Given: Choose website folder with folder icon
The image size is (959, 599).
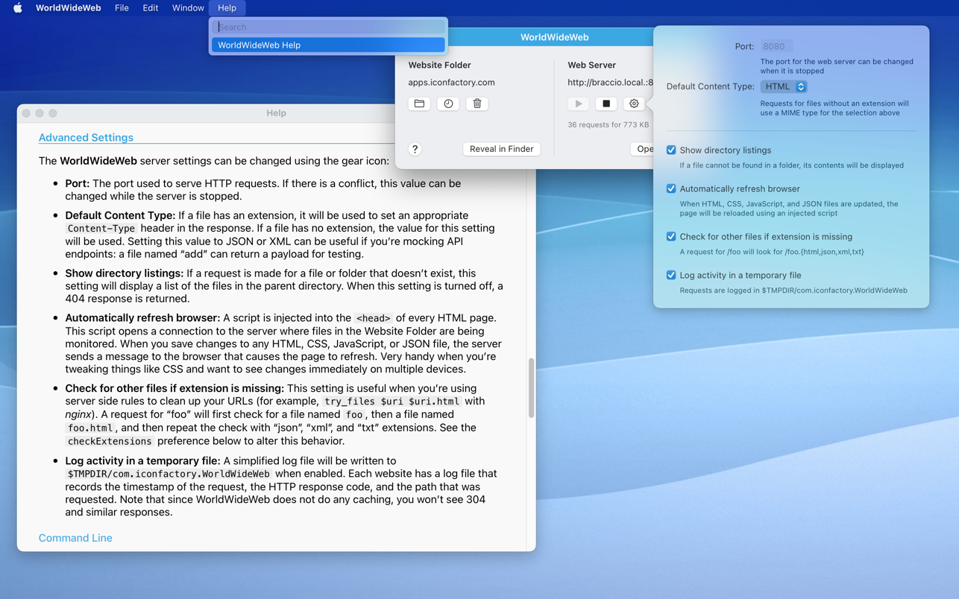Looking at the screenshot, I should click(419, 104).
